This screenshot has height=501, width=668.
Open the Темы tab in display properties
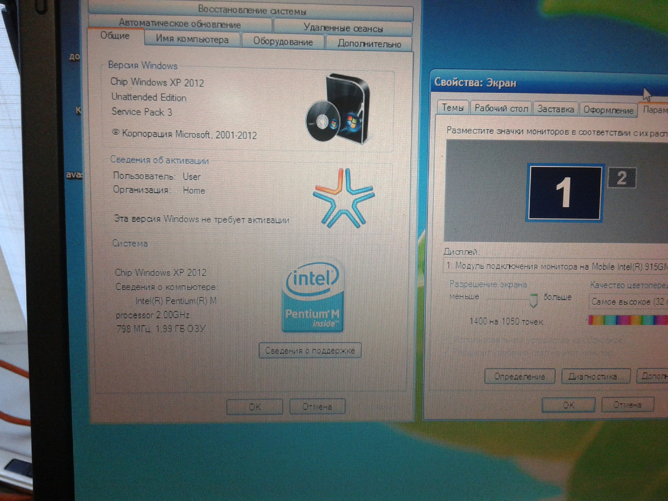452,108
